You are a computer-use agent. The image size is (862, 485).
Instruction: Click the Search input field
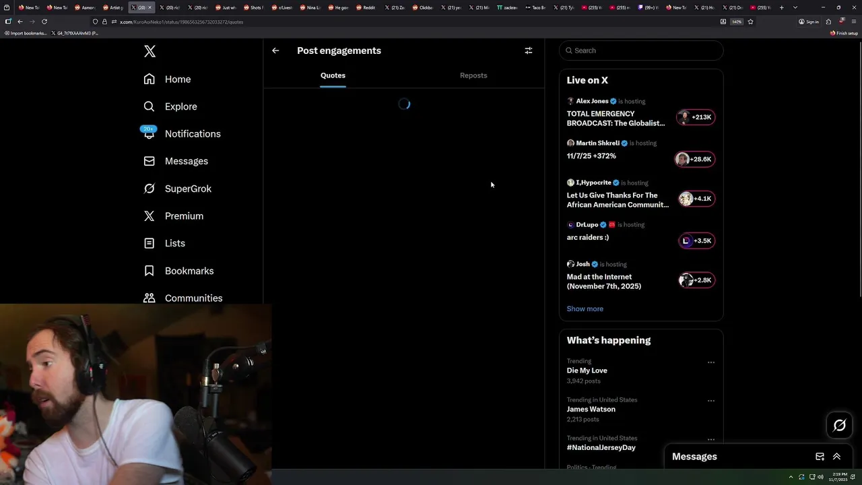point(641,51)
